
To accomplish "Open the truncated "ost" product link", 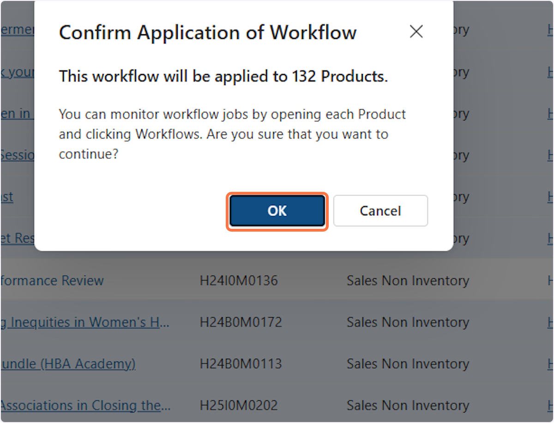I will tap(7, 197).
